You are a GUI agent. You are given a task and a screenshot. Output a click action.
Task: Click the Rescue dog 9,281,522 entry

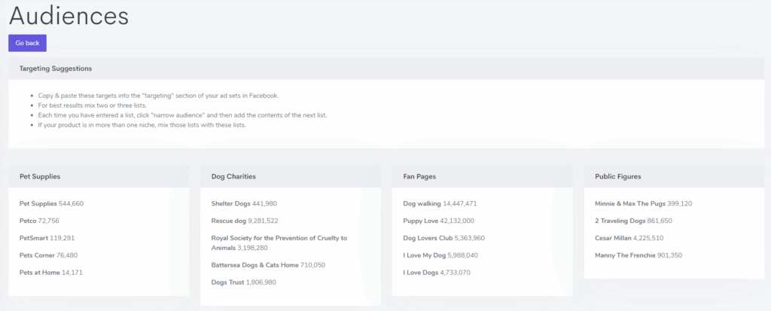(245, 221)
